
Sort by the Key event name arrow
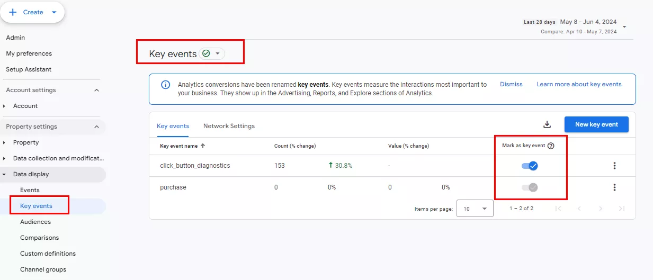203,146
